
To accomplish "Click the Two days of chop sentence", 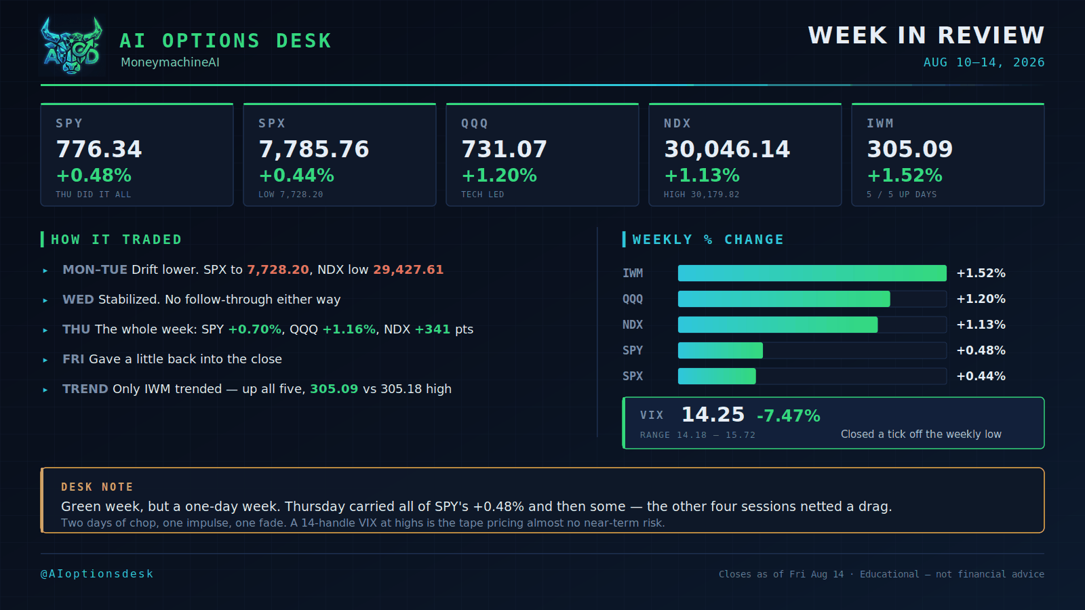I will point(363,523).
